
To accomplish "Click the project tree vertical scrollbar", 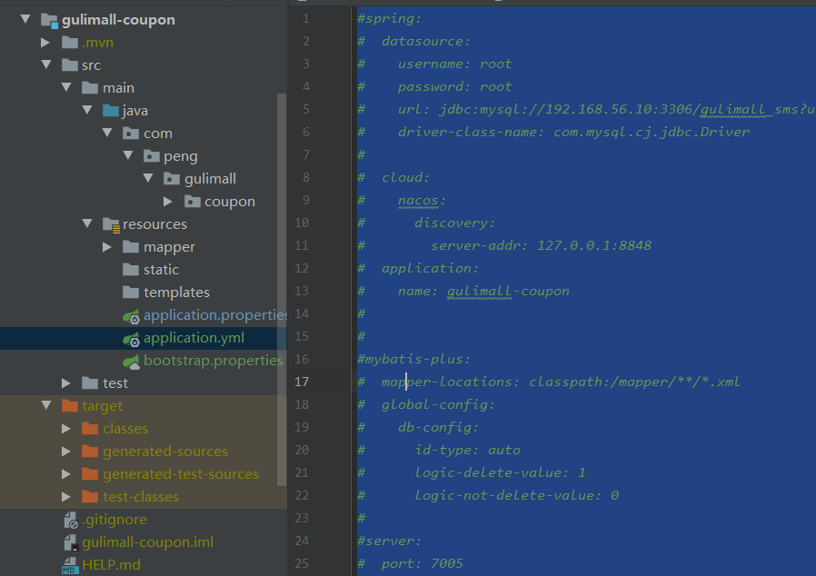I will 282,289.
